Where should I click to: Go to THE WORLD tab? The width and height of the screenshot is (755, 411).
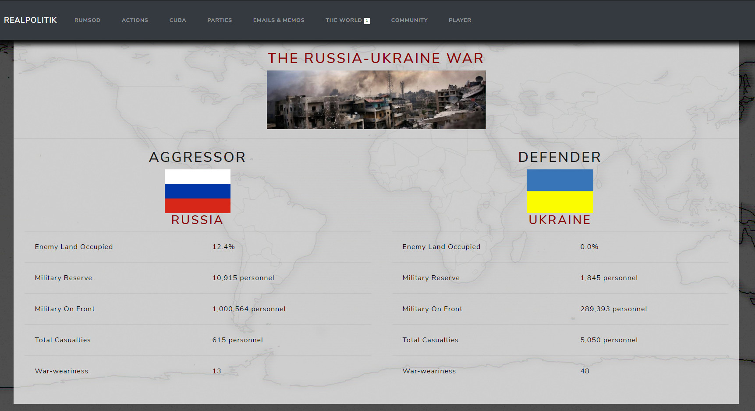(x=344, y=20)
